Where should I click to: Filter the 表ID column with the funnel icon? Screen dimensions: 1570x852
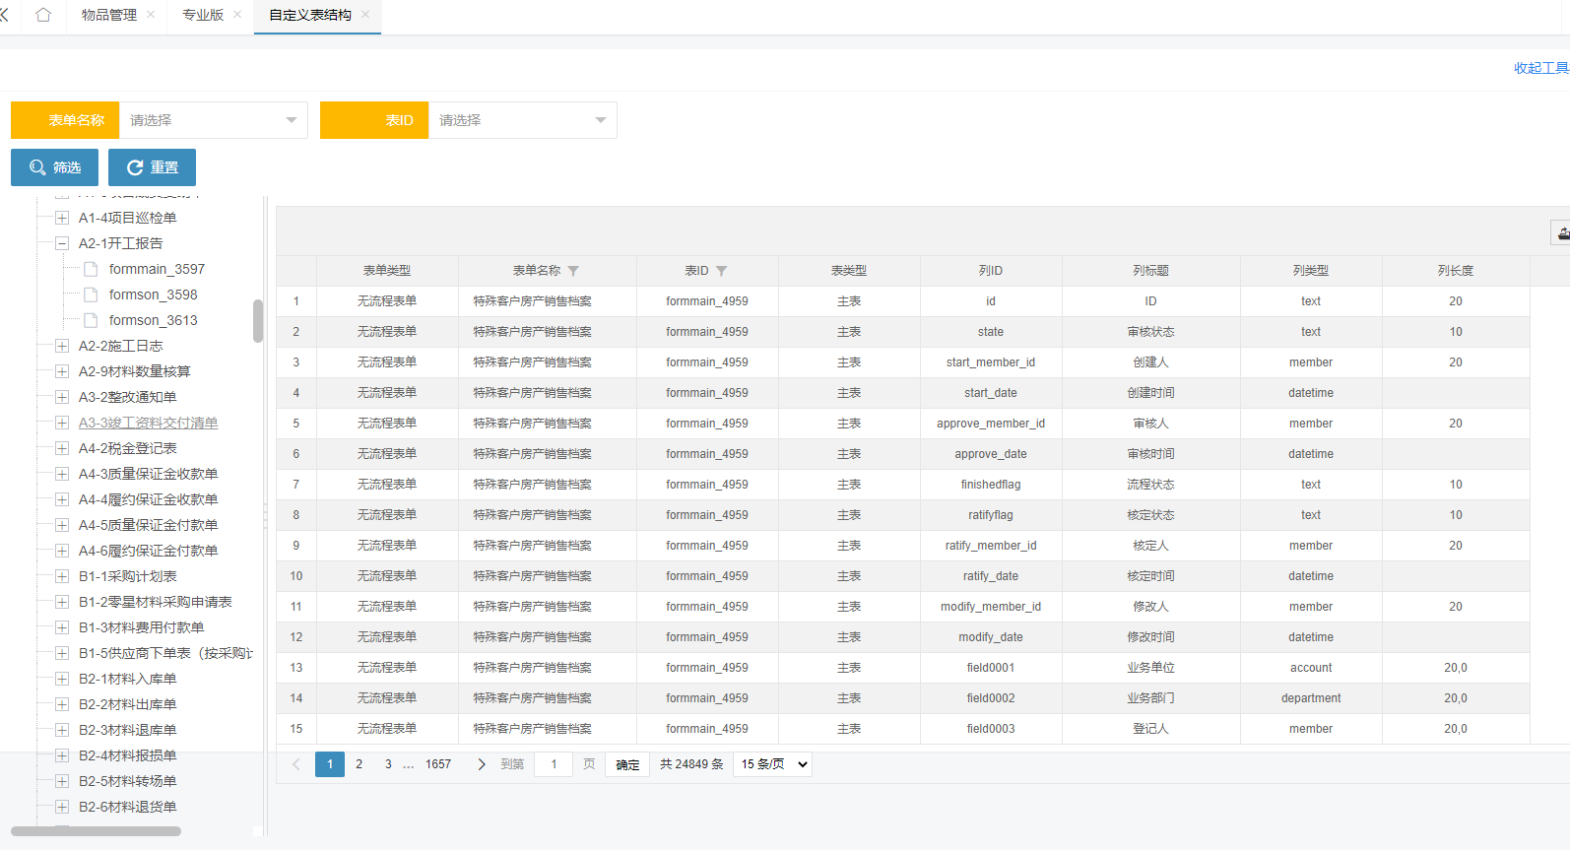(721, 271)
